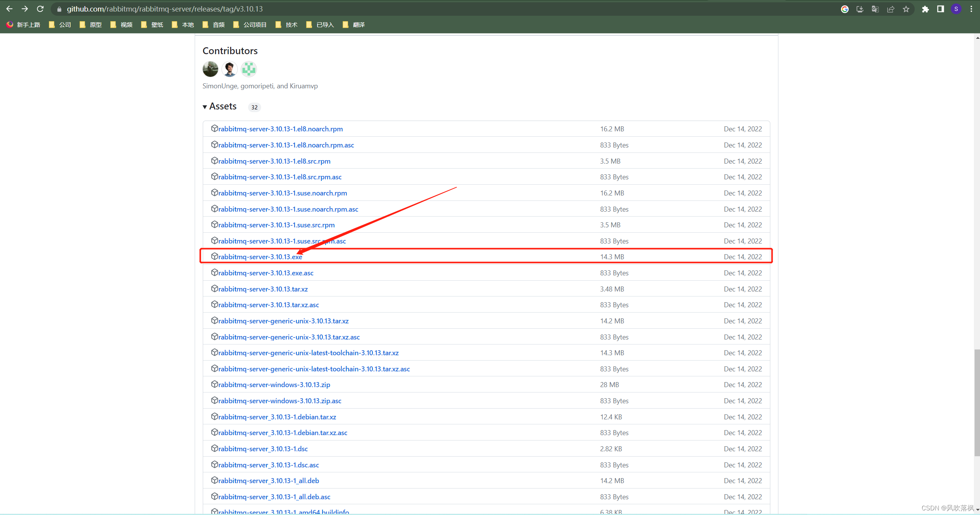The width and height of the screenshot is (980, 515).
Task: Download rabbitmq-server-3.10.13-1.el8.src.rpm
Action: (274, 161)
